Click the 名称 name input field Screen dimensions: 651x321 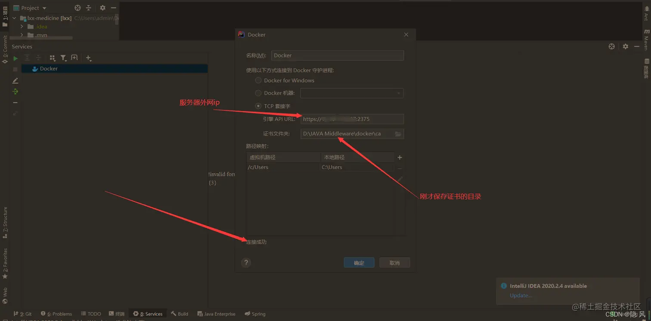(338, 55)
